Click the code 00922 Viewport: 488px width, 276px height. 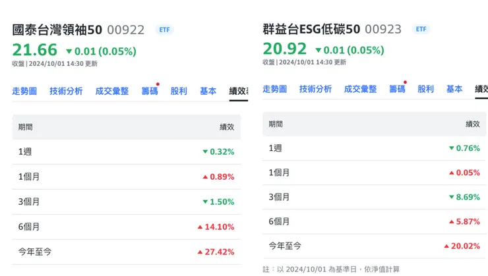(x=126, y=30)
